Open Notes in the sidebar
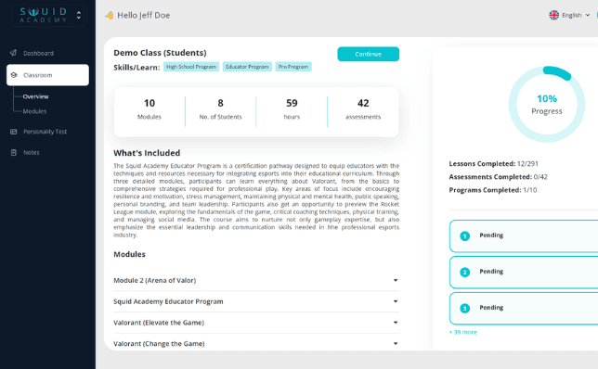 [32, 153]
